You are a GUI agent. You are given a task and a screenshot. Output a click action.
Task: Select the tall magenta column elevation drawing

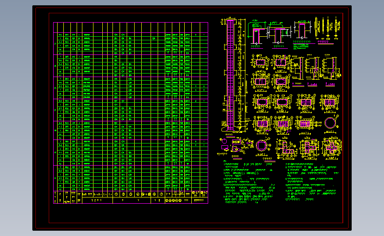[x=230, y=75]
